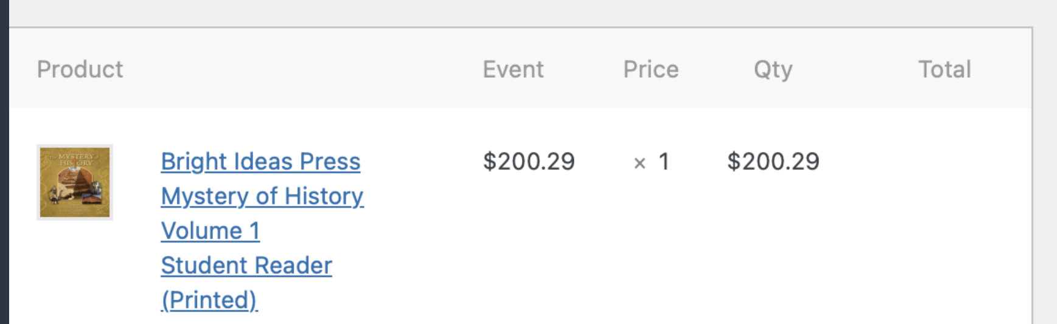Click blank header space between Product and Event
The image size is (1057, 324).
point(304,69)
